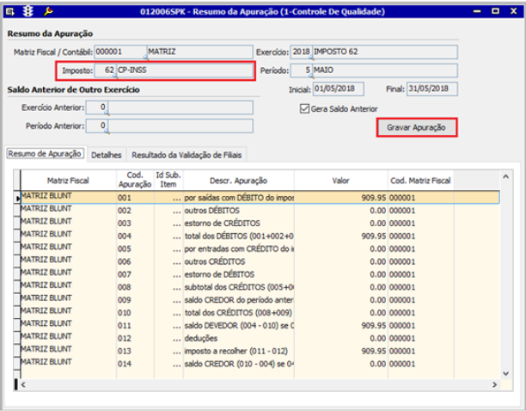This screenshot has height=411, width=526.
Task: Select row 'total dos DÉBITOS (001+002+0'
Action: pos(260,236)
